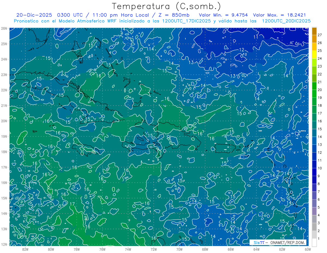This screenshot has height=253, width=327.
Task: Click the color scale label '10'
Action: (x=320, y=168)
